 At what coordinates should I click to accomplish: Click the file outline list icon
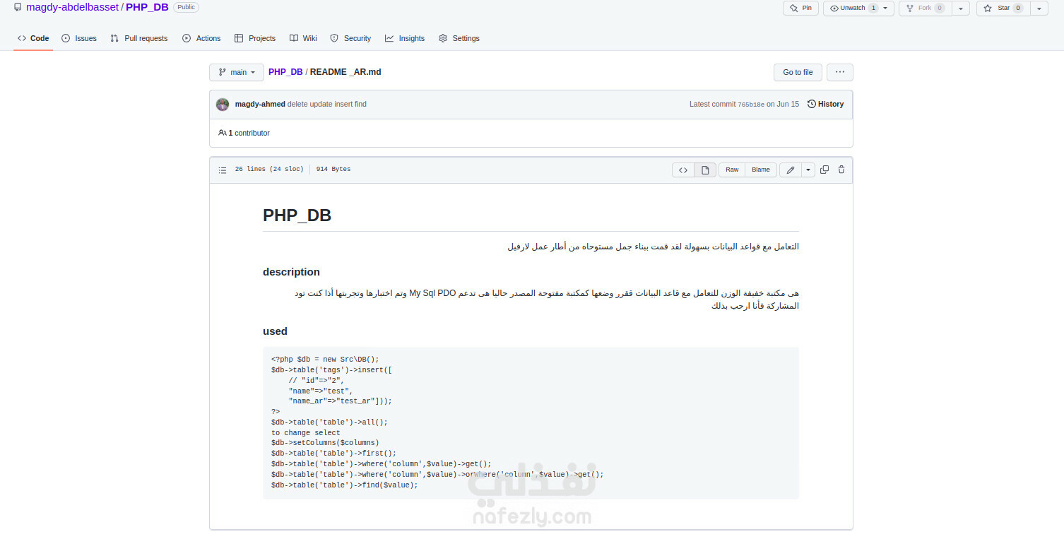[x=223, y=170]
